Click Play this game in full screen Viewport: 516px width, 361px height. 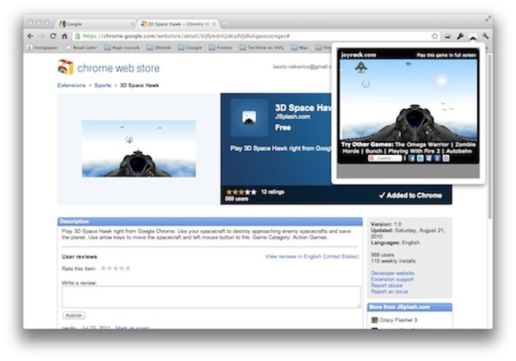[446, 55]
